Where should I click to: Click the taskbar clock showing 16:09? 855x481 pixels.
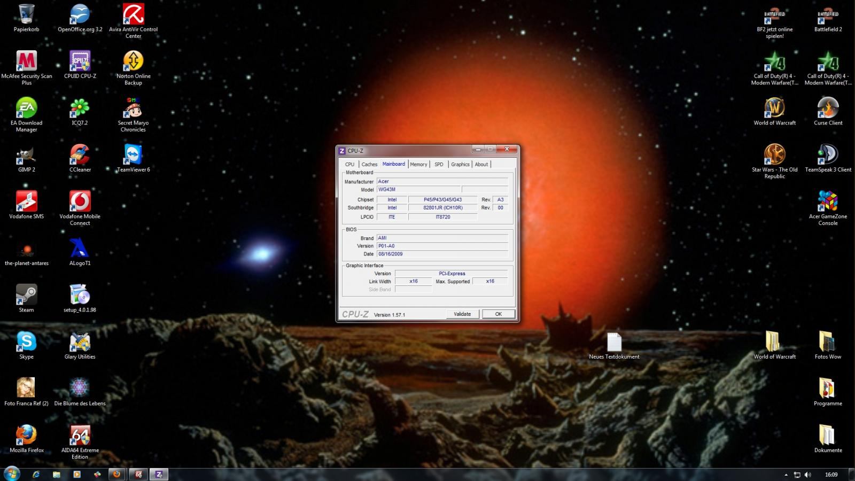coord(831,475)
